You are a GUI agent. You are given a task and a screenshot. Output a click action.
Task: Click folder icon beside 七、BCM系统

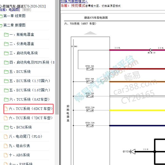pos(6,127)
